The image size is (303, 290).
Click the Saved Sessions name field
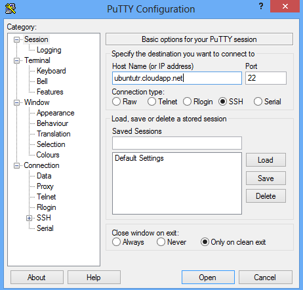point(177,143)
